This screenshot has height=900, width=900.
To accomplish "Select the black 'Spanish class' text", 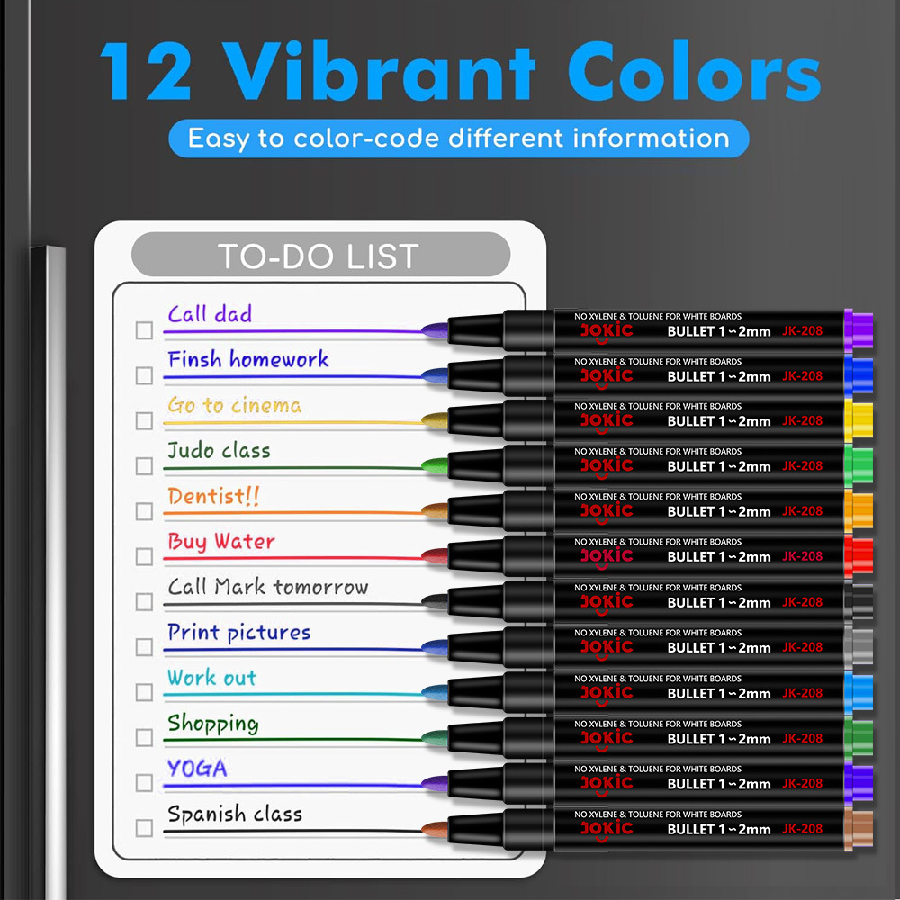I will [235, 814].
